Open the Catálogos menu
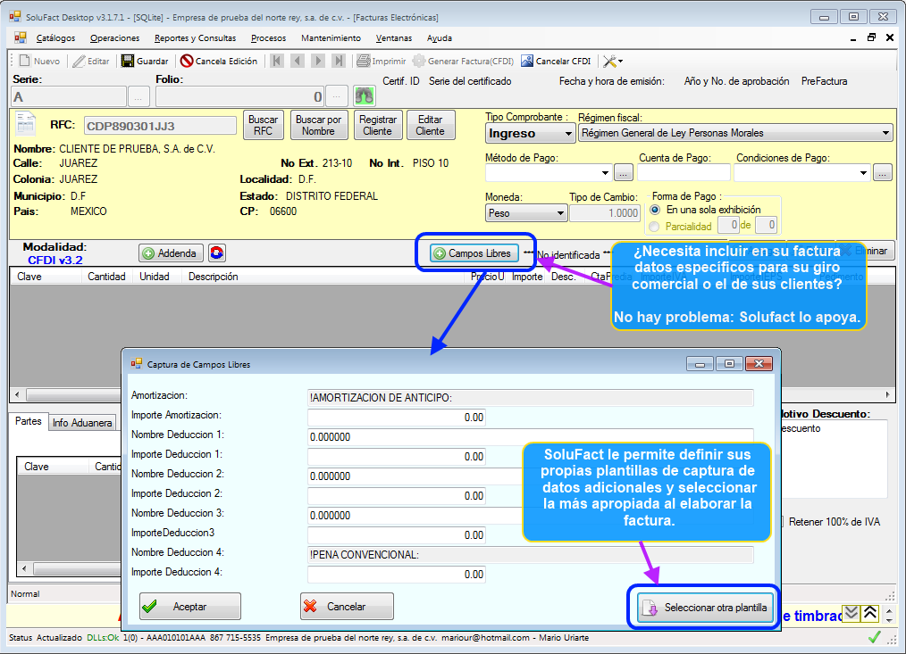 [55, 38]
